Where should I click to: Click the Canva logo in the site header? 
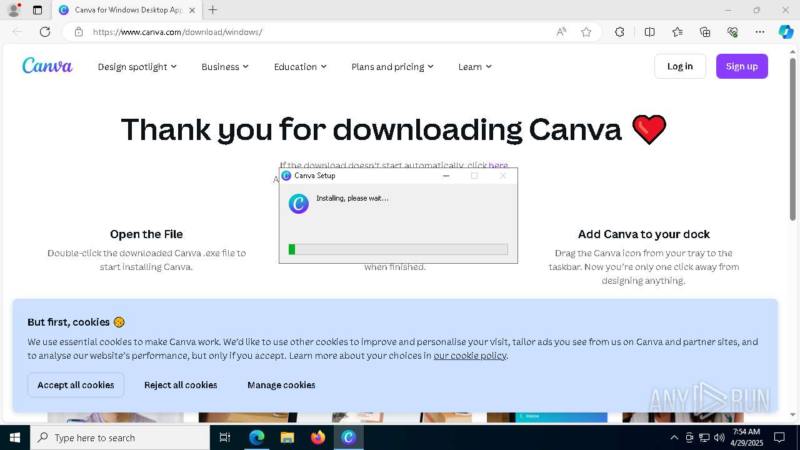[x=47, y=66]
